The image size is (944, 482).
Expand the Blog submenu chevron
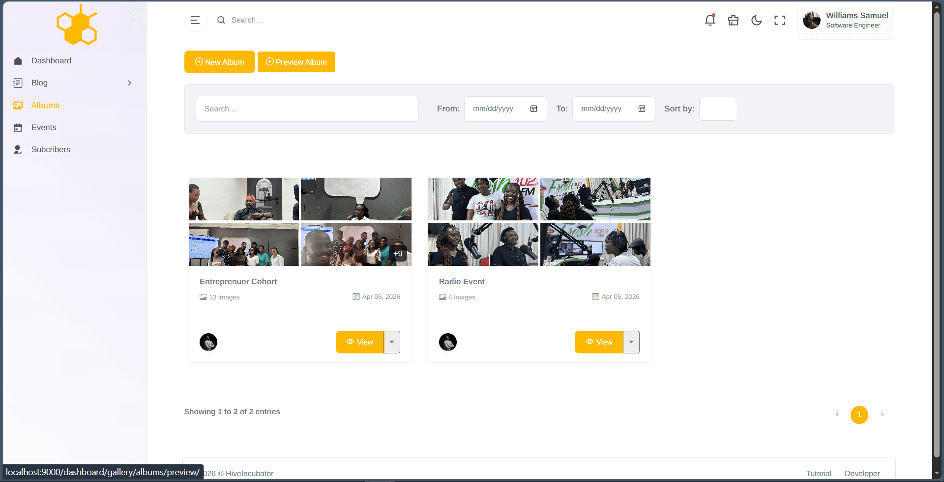click(x=129, y=83)
